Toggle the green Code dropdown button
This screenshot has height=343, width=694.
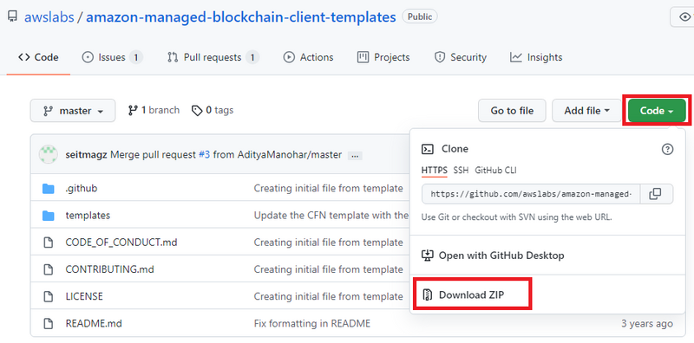[657, 111]
